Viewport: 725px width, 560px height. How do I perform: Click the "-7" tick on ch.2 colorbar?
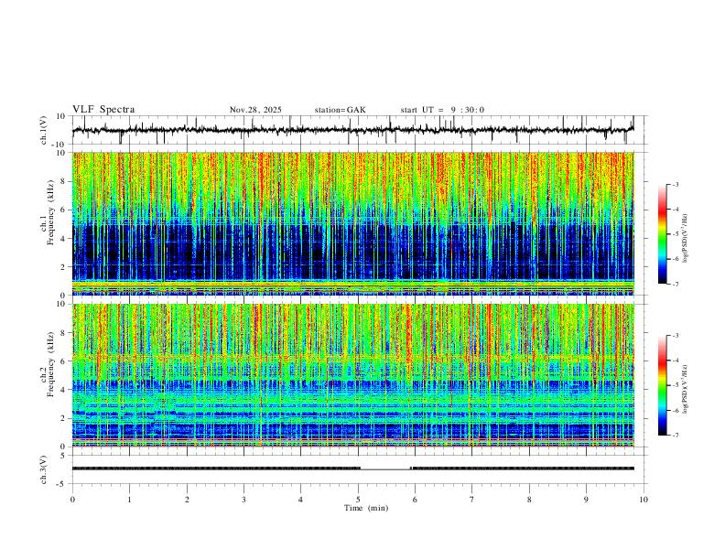pyautogui.click(x=676, y=436)
